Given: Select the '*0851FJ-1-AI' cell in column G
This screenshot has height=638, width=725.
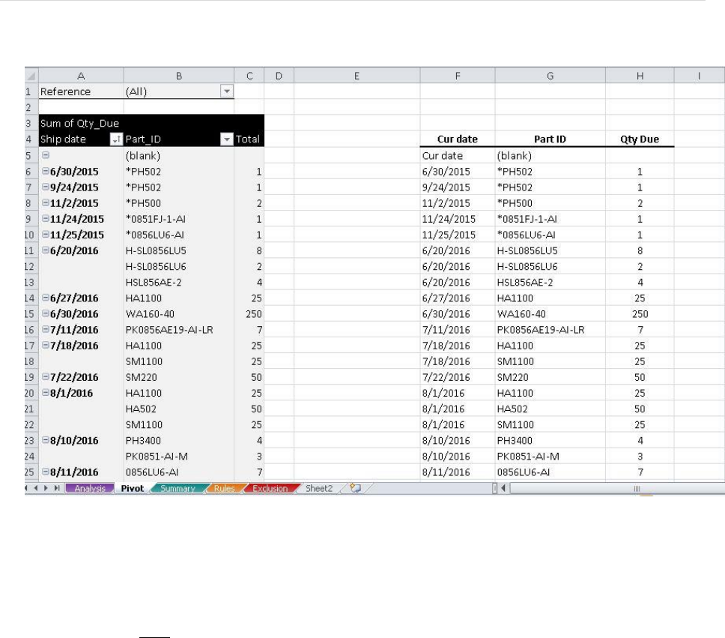Looking at the screenshot, I should 550,218.
